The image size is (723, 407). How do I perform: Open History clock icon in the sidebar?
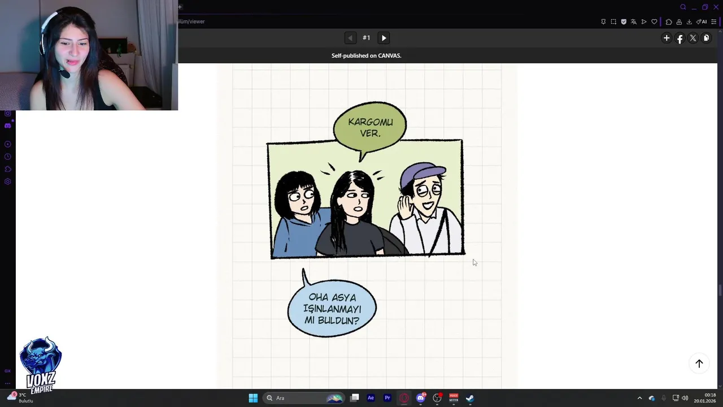7,157
